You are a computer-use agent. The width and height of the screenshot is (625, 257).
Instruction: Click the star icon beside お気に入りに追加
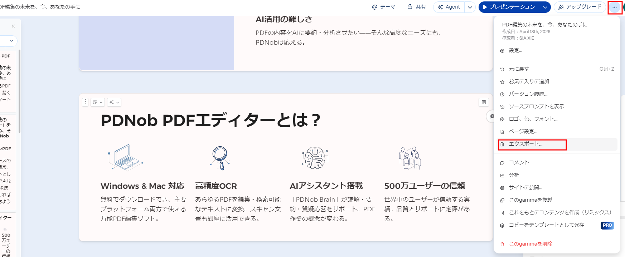502,82
